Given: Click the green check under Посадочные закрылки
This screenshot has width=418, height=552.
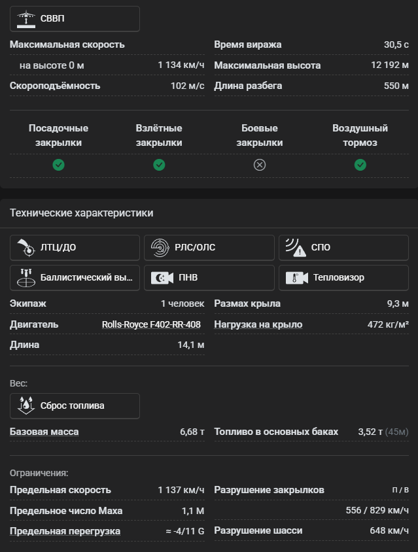Looking at the screenshot, I should point(58,165).
